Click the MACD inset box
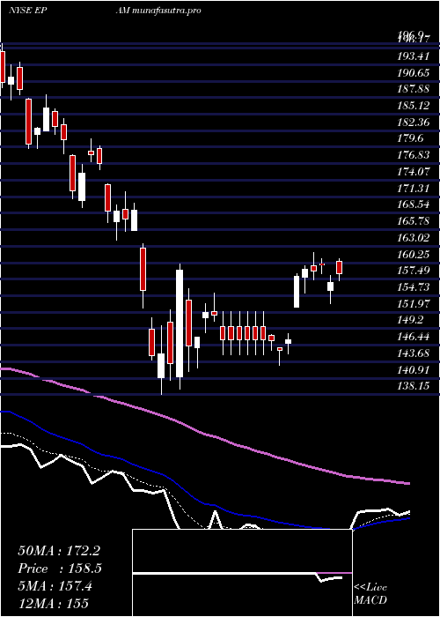This screenshot has width=440, height=617. 242,573
